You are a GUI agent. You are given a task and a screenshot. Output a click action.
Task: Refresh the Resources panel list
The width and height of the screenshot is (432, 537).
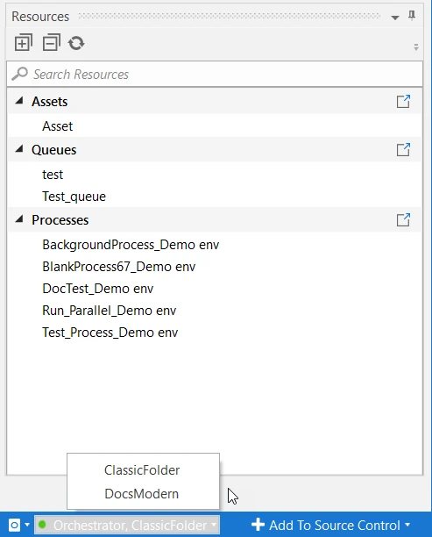(x=76, y=43)
